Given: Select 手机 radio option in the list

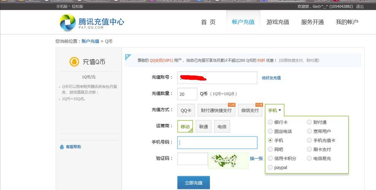Looking at the screenshot, I should tap(270, 140).
